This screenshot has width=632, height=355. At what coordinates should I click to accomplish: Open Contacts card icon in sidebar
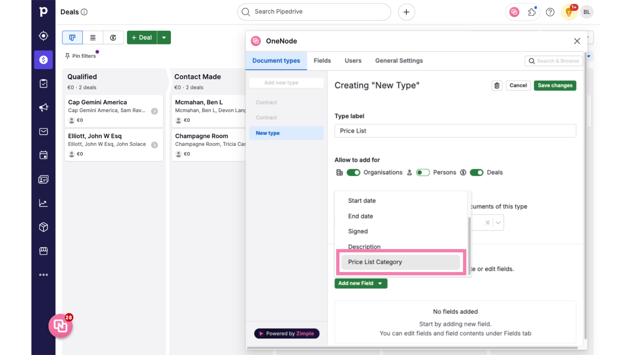43,179
